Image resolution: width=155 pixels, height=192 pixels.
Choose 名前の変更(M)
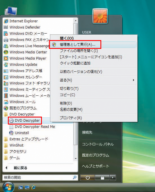(71, 110)
